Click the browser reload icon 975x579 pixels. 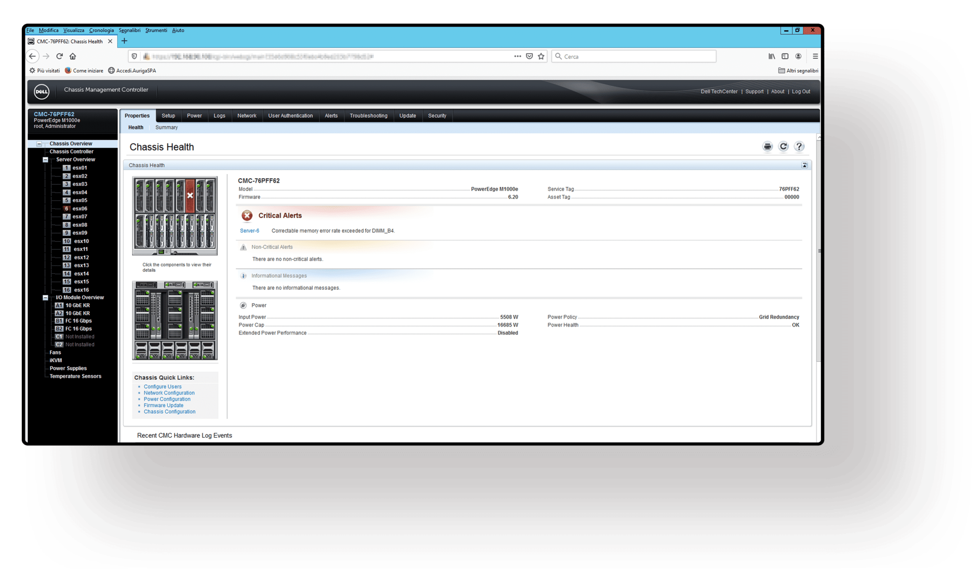pos(59,56)
